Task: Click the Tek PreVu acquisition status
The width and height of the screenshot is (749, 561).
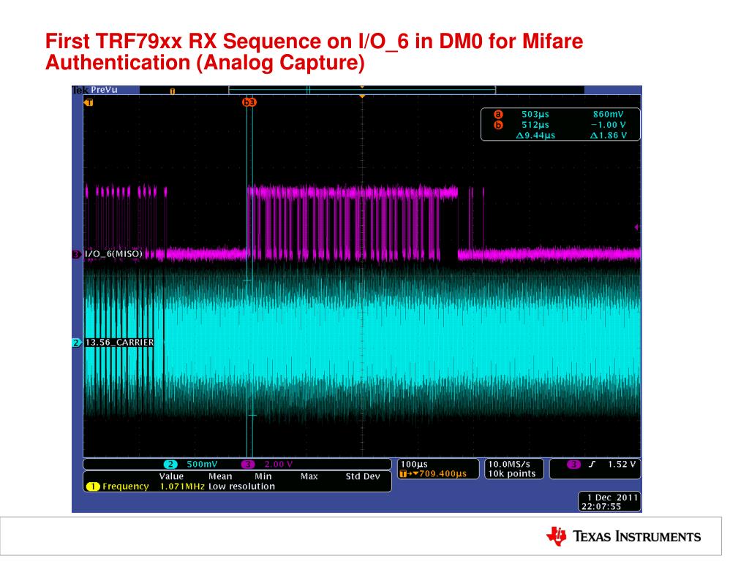Action: tap(95, 90)
